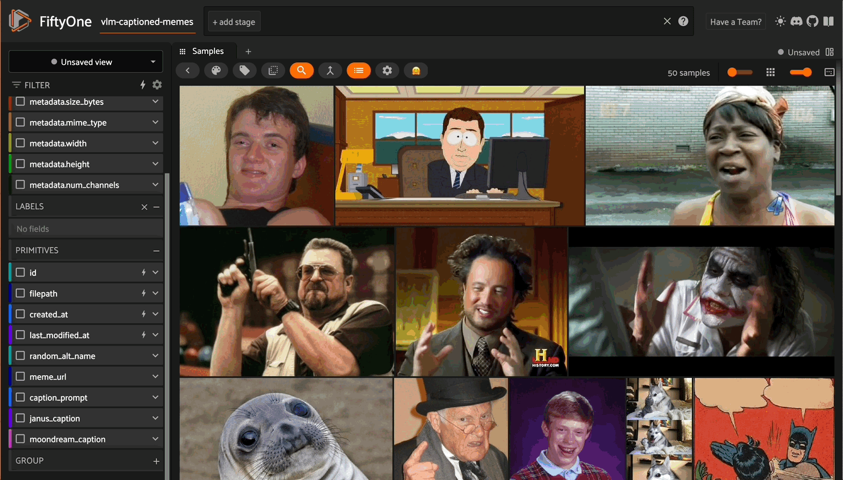
Task: Expand the metadata.size_bytes filter
Action: [x=155, y=101]
